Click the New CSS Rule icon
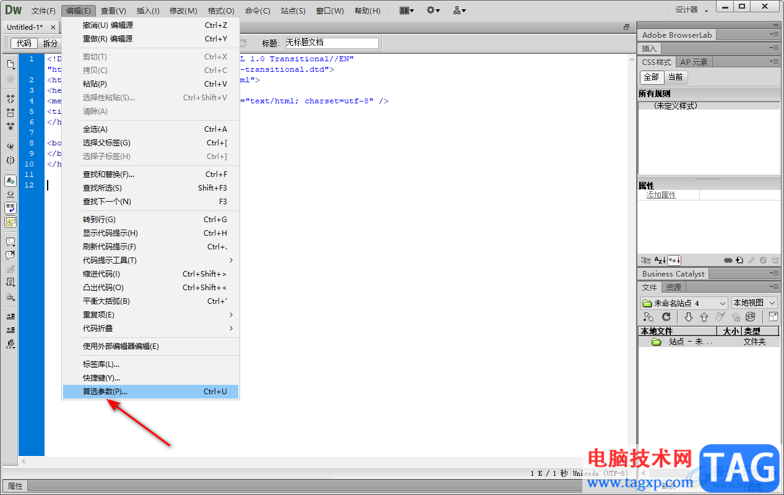The width and height of the screenshot is (784, 495). click(x=739, y=260)
